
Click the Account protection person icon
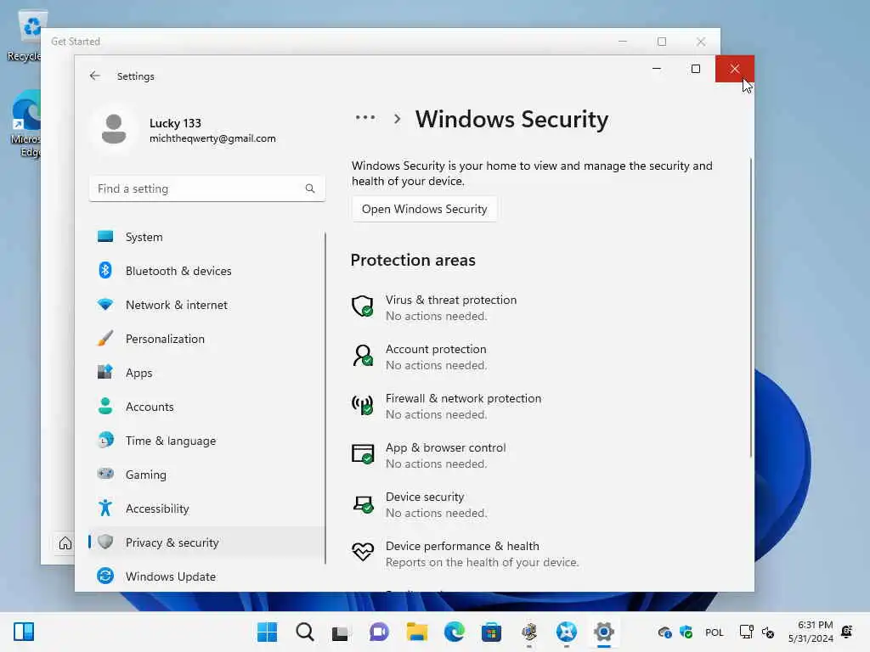[x=362, y=356]
